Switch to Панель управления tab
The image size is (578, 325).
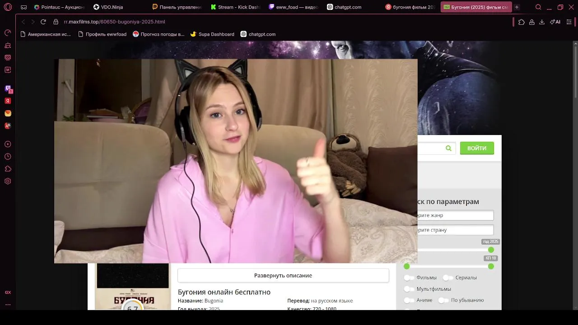(x=177, y=7)
